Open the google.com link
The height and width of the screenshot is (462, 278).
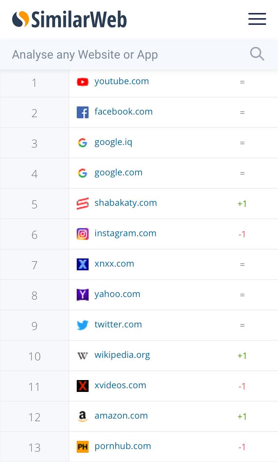[x=119, y=173]
